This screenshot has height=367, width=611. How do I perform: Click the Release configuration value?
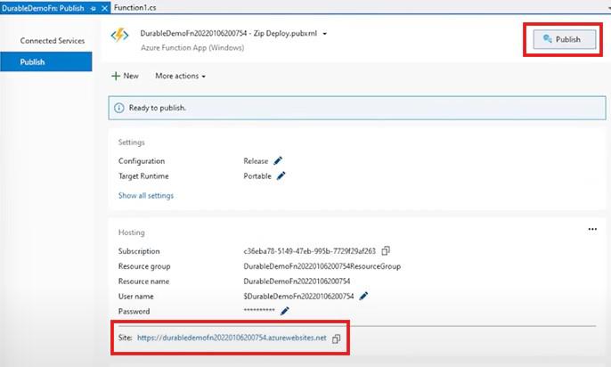(256, 161)
